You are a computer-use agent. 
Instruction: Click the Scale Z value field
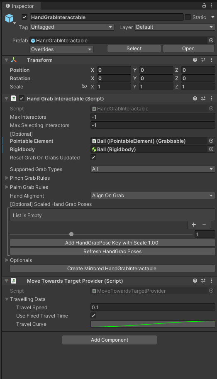coord(198,86)
